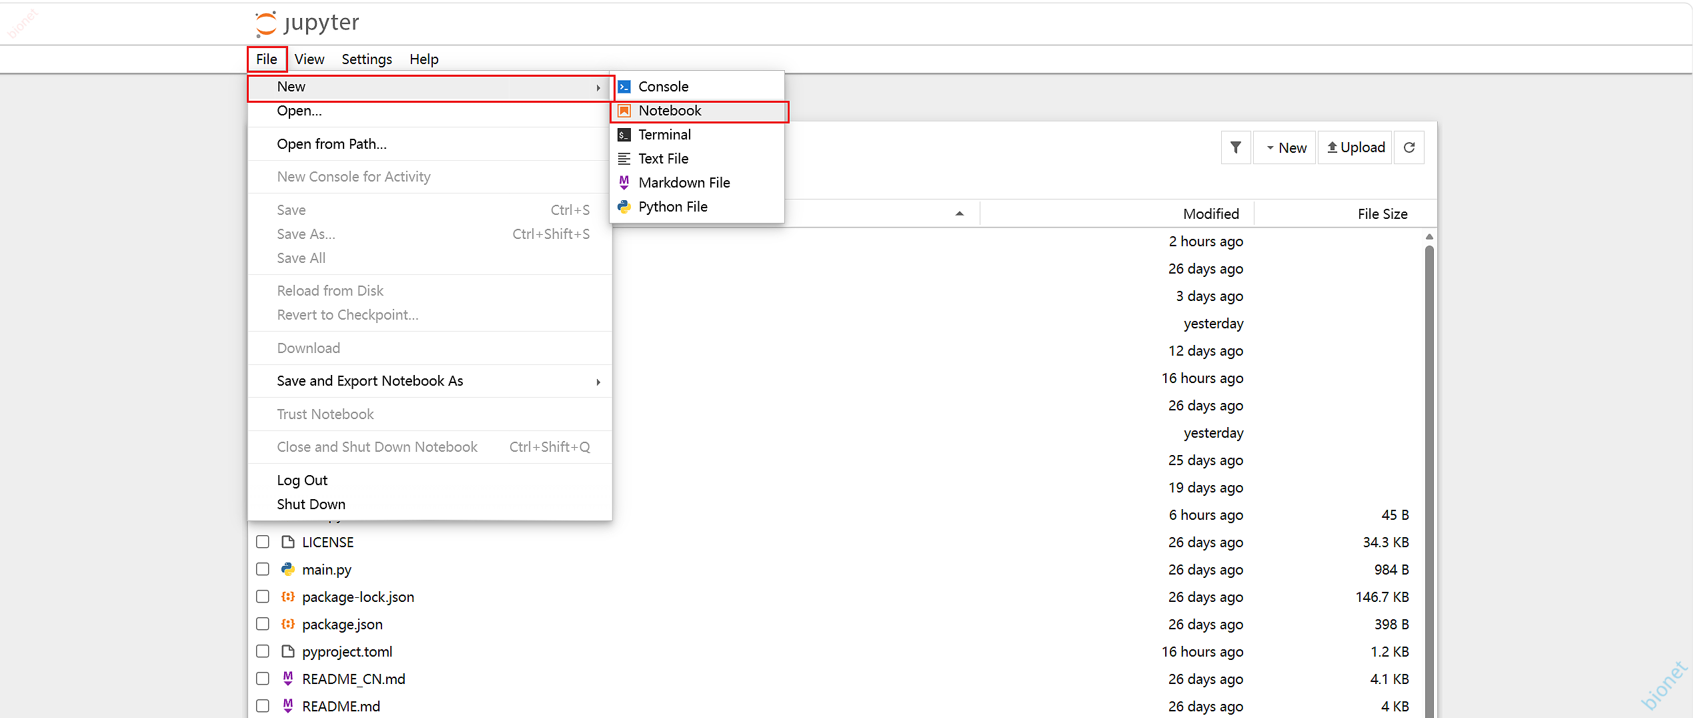Select Shut Down from the File menu
Image resolution: width=1696 pixels, height=718 pixels.
430,504
